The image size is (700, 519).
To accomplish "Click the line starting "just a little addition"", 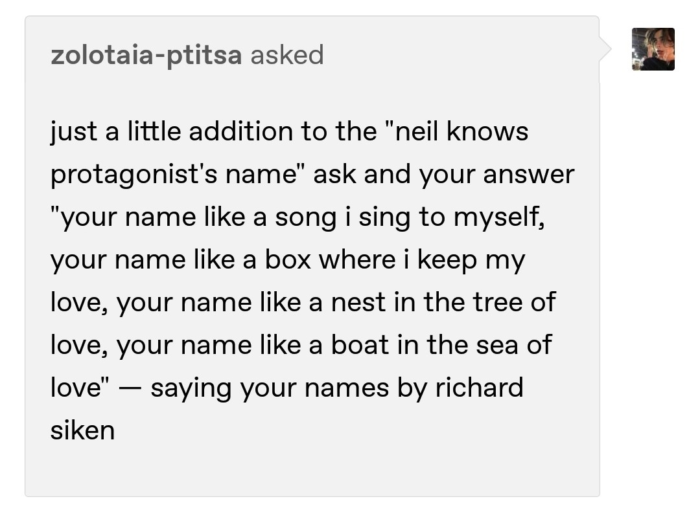I will pyautogui.click(x=289, y=131).
